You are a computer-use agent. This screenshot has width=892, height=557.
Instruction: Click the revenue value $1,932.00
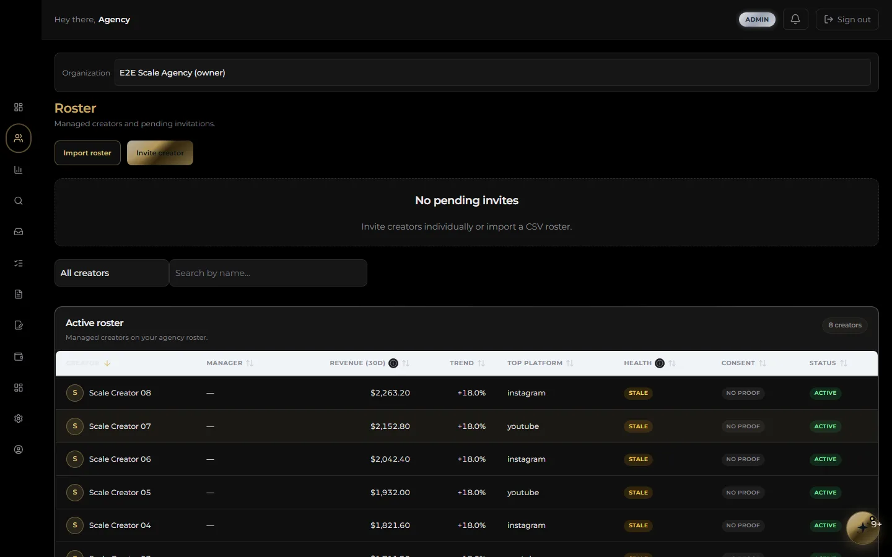(390, 493)
